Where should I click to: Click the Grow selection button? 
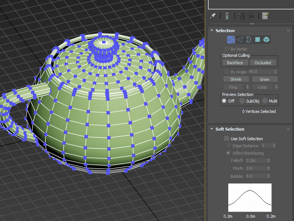point(265,79)
